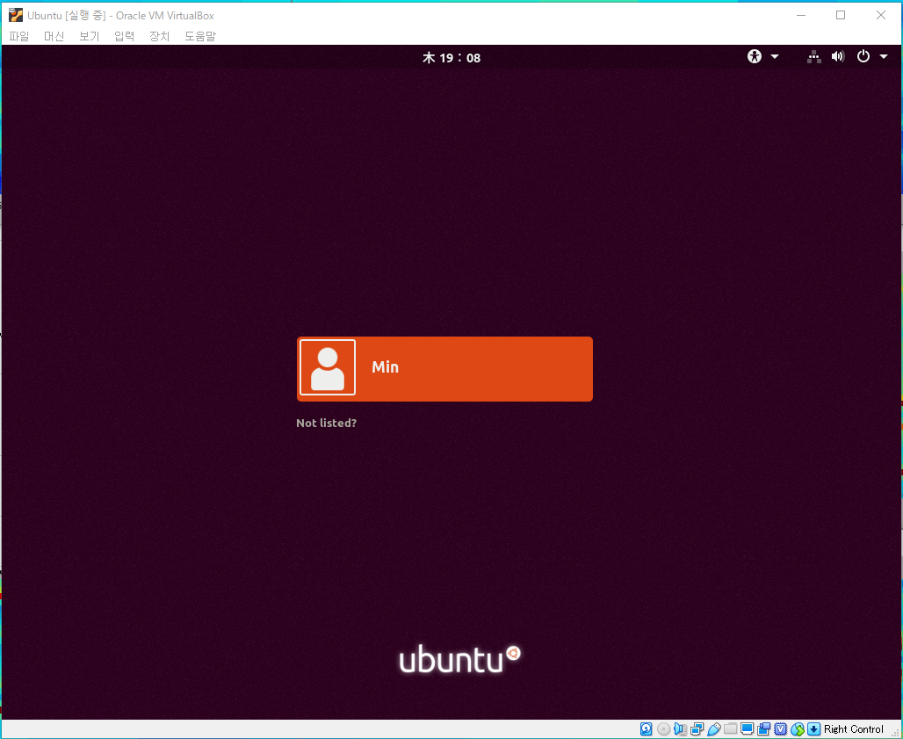Image resolution: width=903 pixels, height=739 pixels.
Task: Open the 장치 menu
Action: [160, 36]
